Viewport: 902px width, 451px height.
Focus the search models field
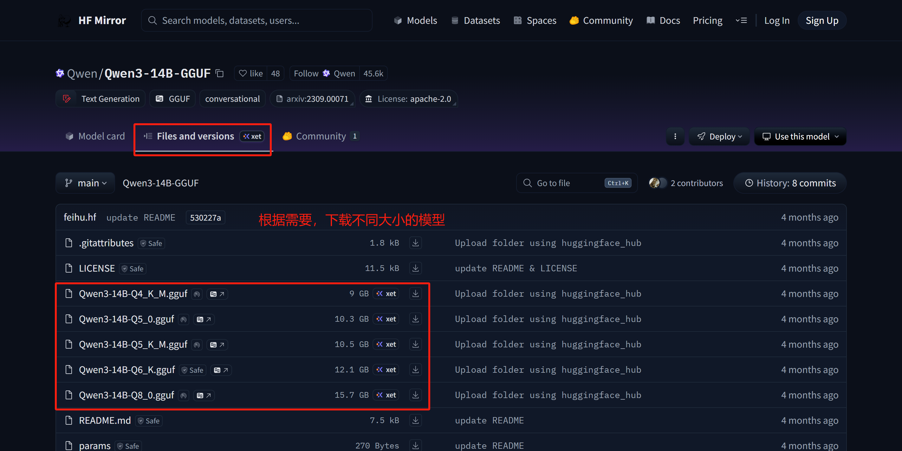[x=257, y=21]
